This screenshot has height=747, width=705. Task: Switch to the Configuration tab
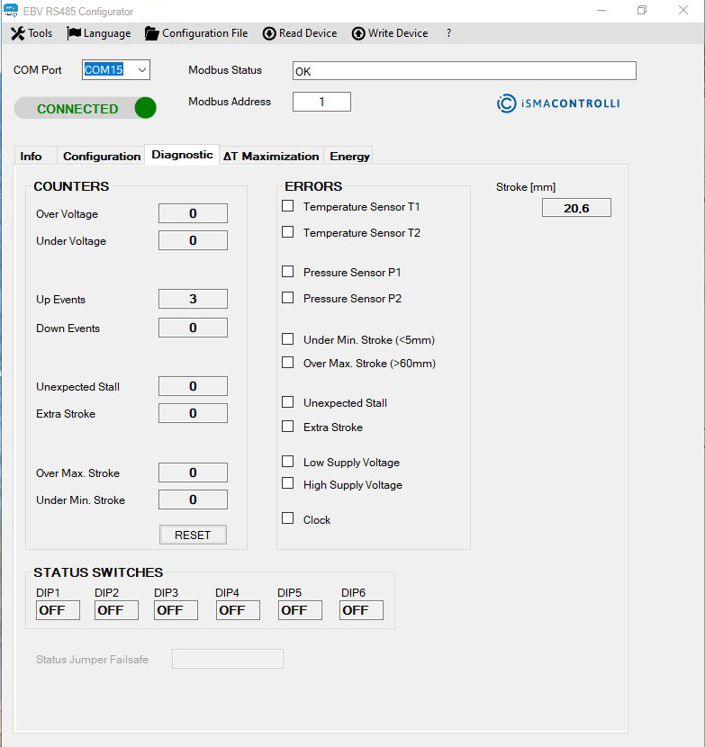[x=102, y=156]
